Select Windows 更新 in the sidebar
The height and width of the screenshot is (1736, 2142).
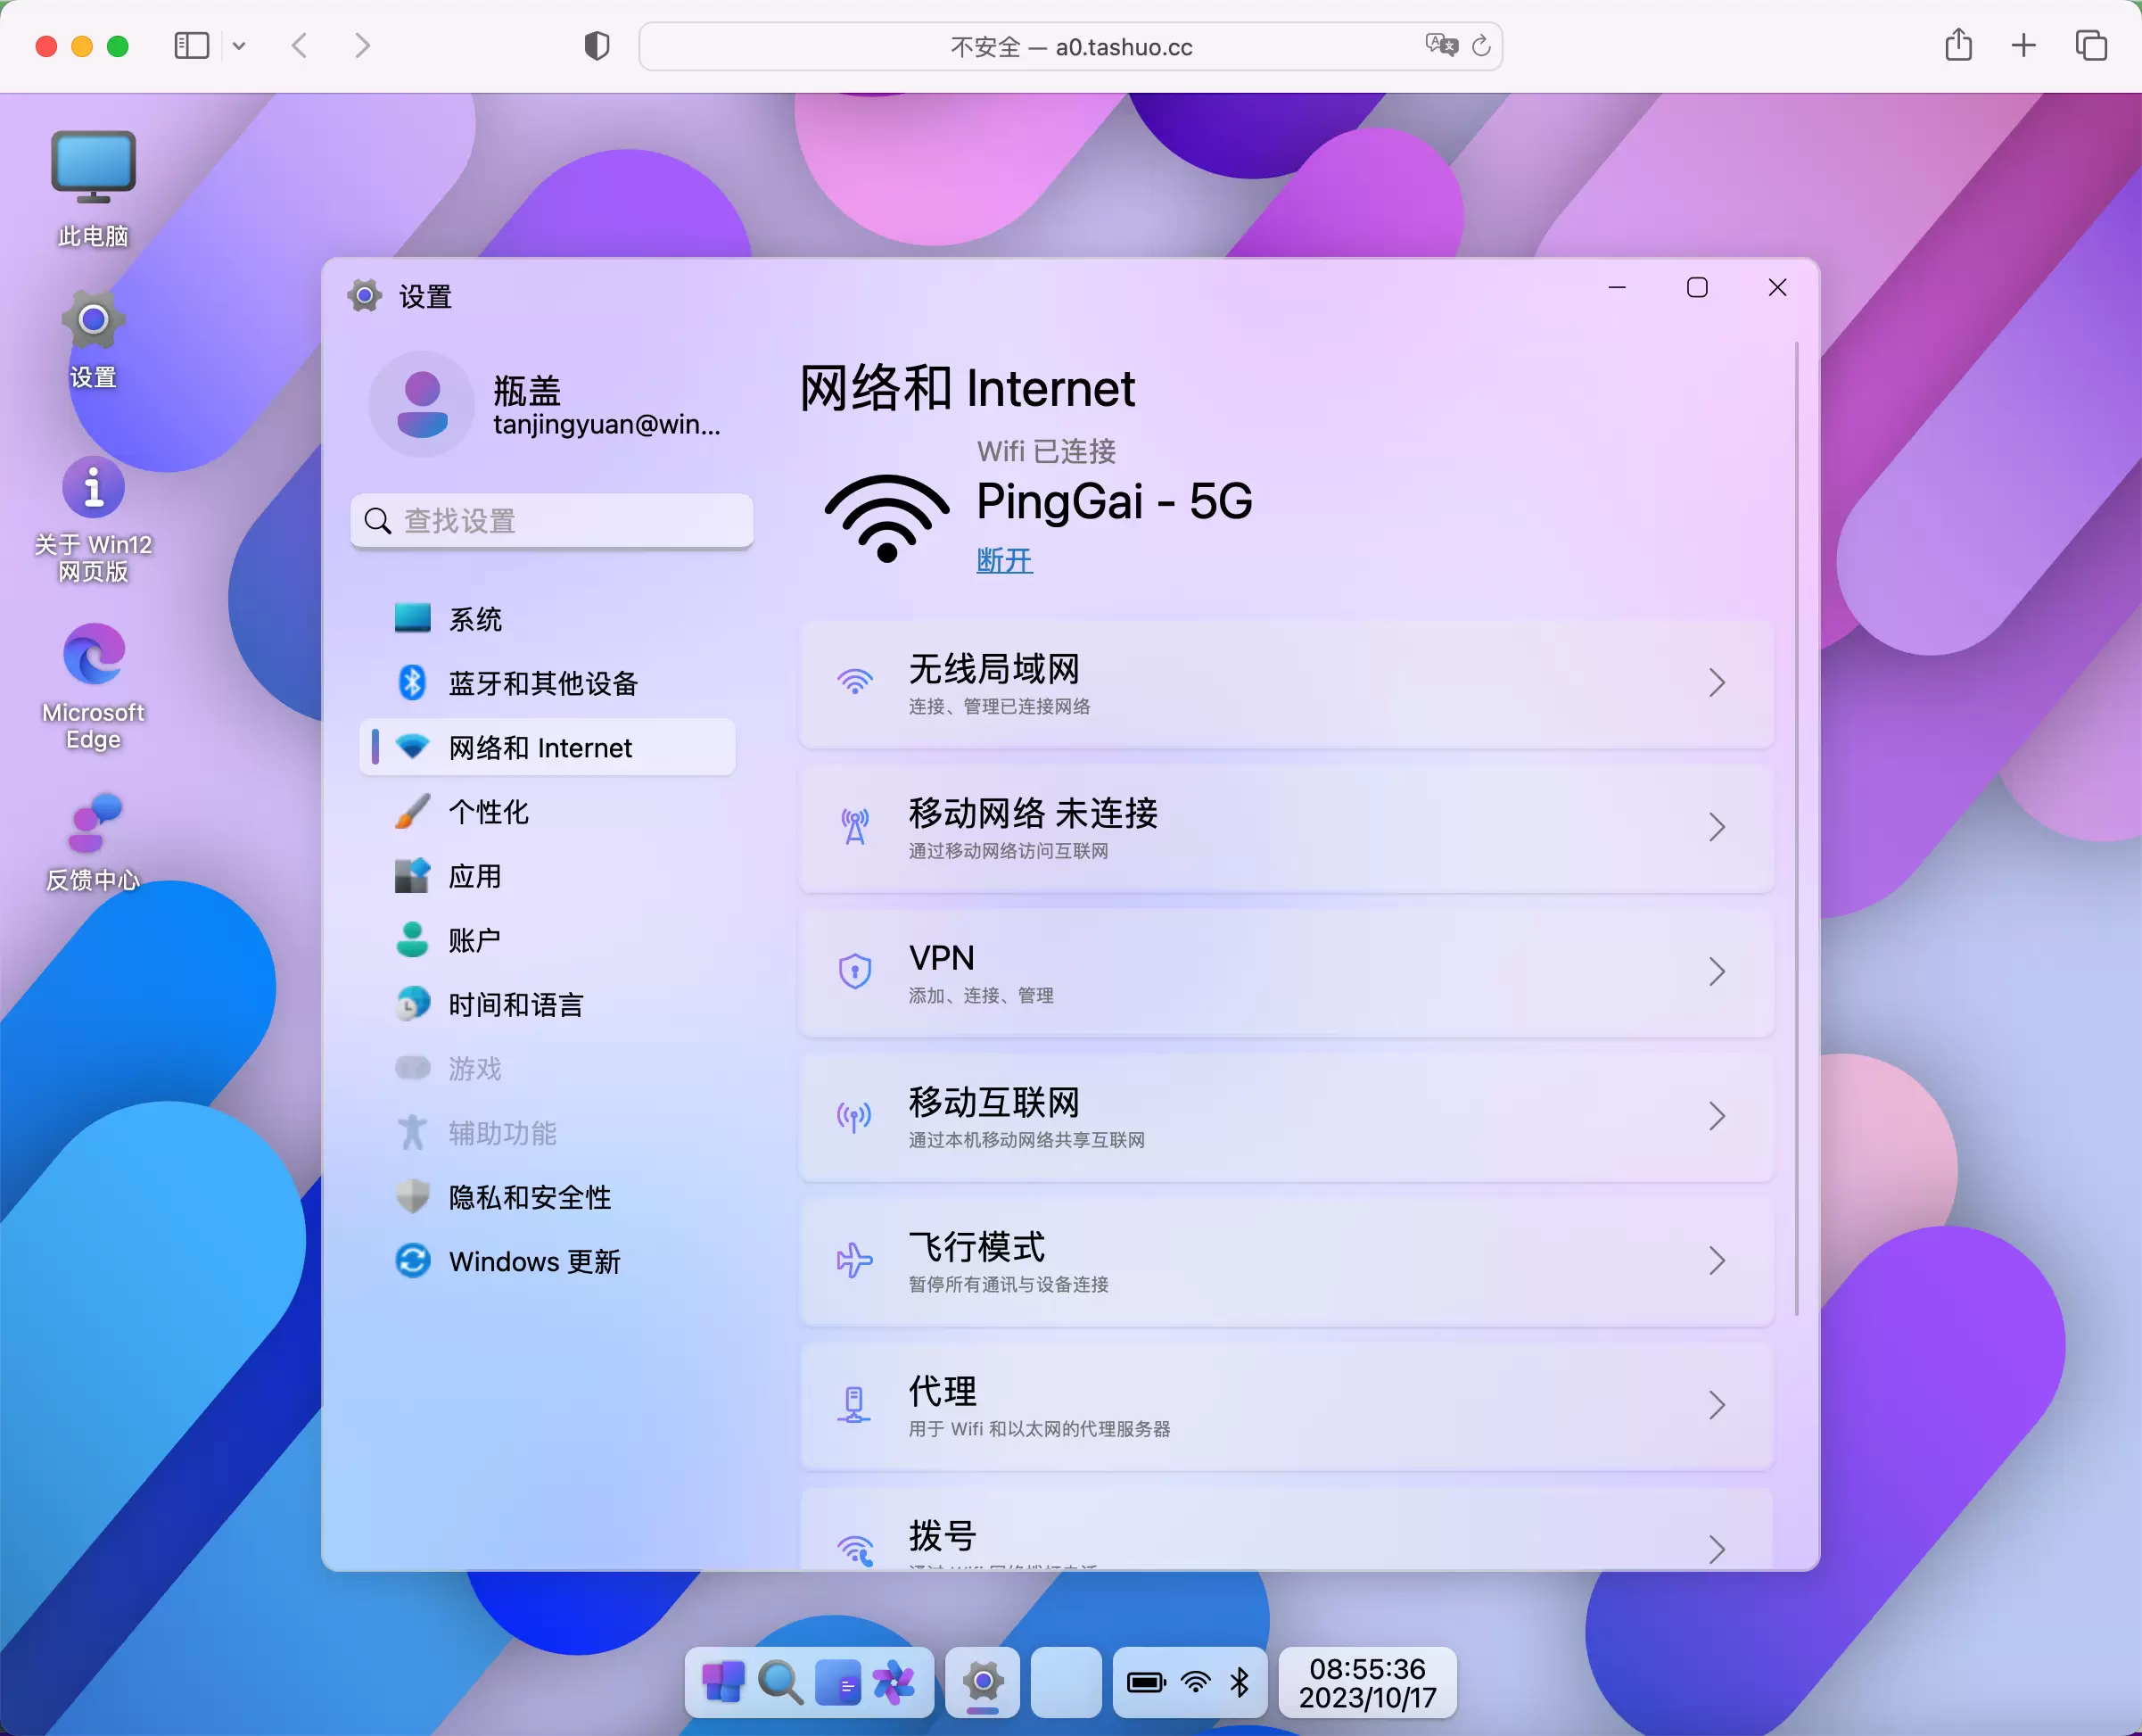pos(547,1261)
